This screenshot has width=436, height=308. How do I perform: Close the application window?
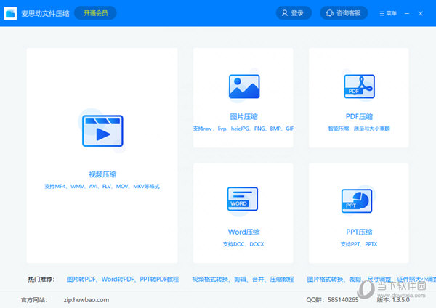[x=421, y=13]
